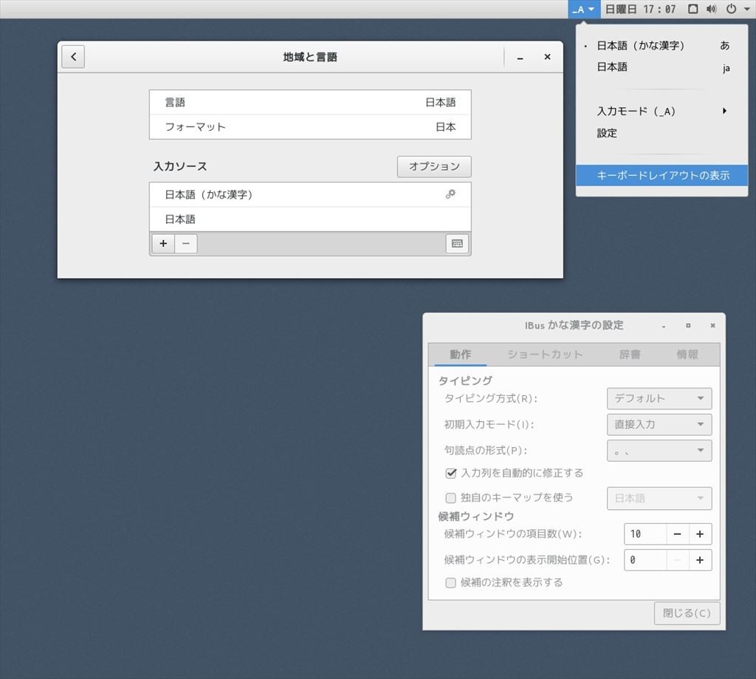Show keyboard layout via keyboard icon button

(457, 243)
